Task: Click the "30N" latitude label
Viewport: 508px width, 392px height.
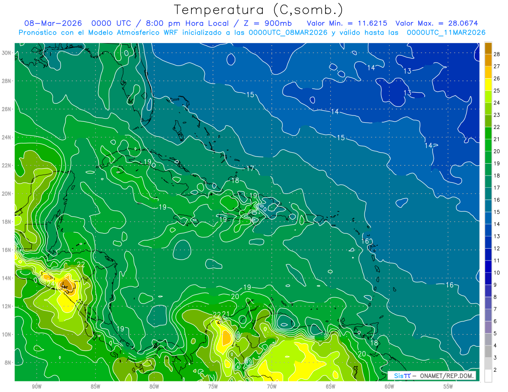Action: click(7, 53)
